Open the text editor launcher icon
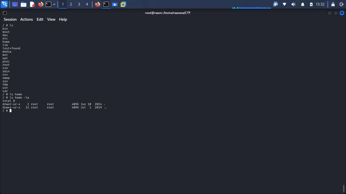The image size is (346, 194). pos(32,4)
